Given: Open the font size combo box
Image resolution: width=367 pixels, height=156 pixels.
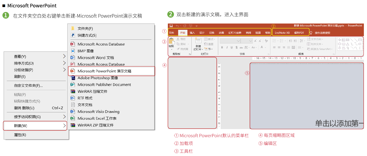Looking at the screenshot, I should (x=247, y=41).
